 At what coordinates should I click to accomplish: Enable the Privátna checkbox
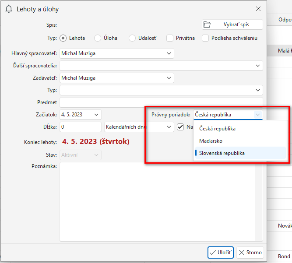coord(170,38)
